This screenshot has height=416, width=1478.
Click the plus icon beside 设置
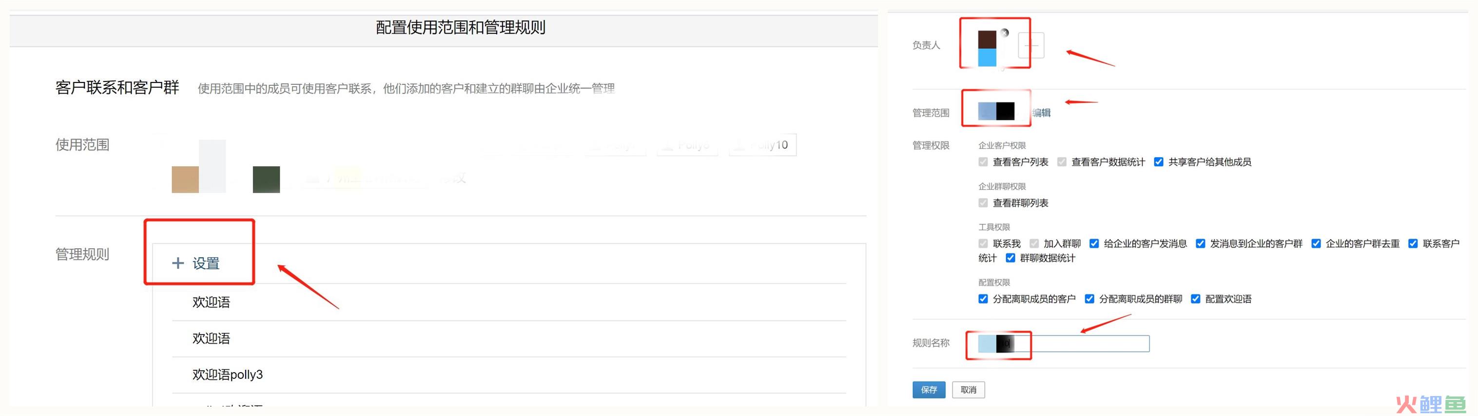click(178, 263)
